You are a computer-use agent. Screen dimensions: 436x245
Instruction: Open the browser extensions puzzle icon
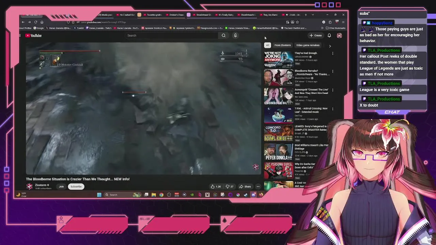(x=330, y=22)
